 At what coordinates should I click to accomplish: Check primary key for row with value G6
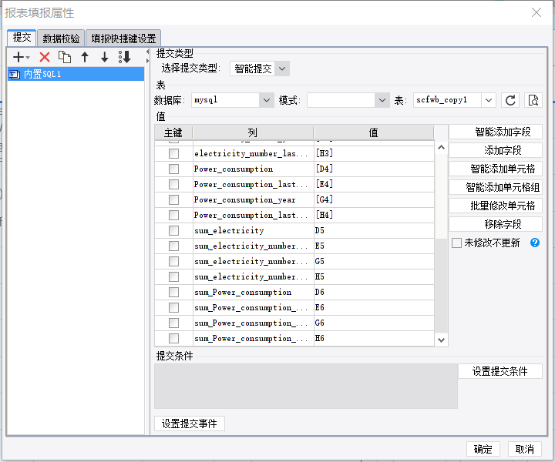click(173, 323)
